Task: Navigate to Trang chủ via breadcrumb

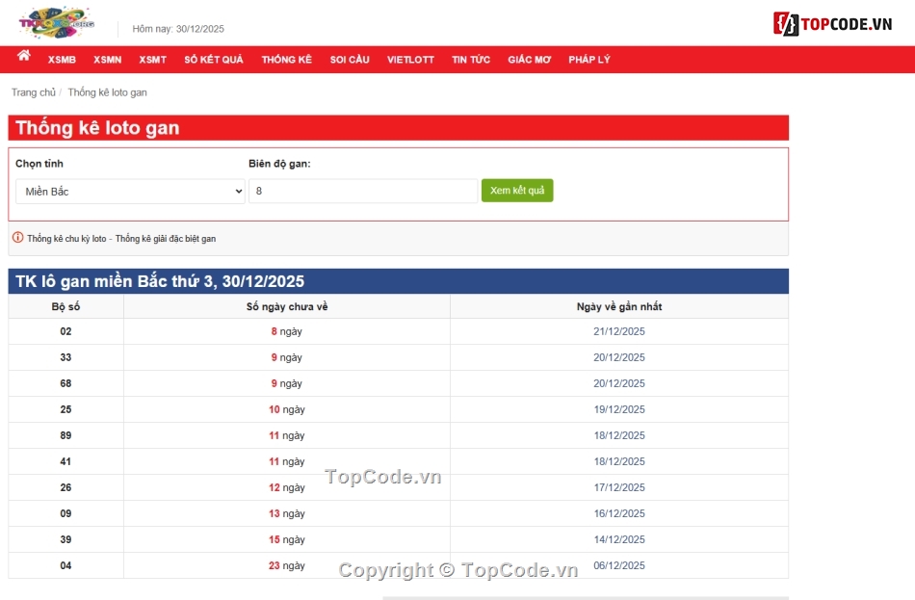Action: (x=33, y=91)
